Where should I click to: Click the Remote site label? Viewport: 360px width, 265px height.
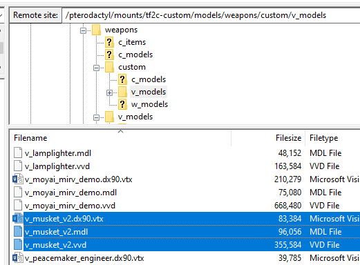35,15
